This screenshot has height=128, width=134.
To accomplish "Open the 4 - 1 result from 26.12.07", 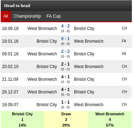I will (x=65, y=90).
